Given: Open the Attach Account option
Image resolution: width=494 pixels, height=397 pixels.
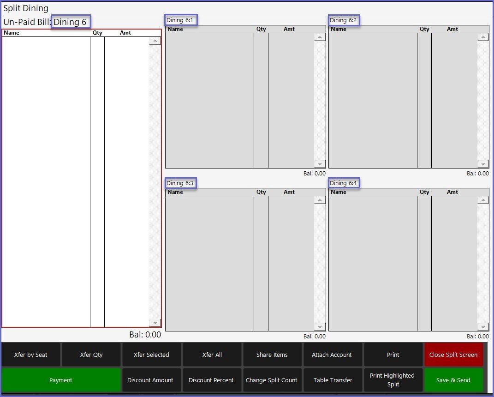Looking at the screenshot, I should coord(332,355).
